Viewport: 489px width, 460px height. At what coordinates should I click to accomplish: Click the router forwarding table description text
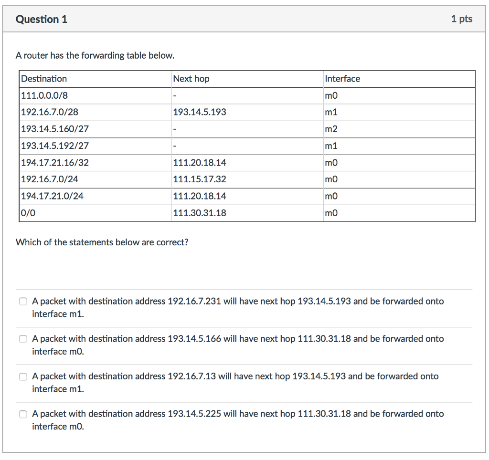coord(96,55)
